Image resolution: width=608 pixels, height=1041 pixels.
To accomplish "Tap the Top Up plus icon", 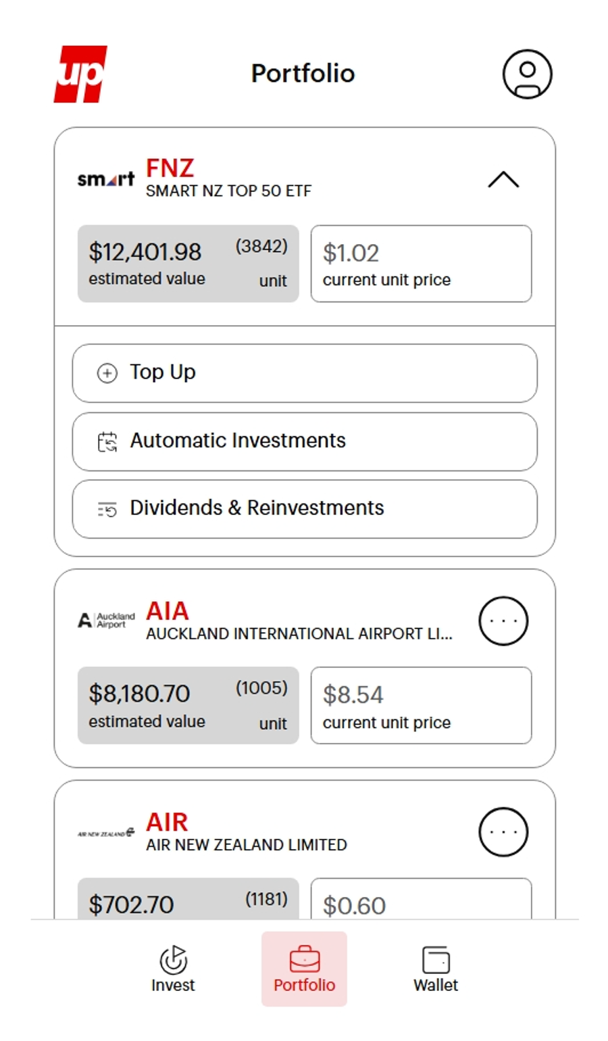I will [107, 373].
